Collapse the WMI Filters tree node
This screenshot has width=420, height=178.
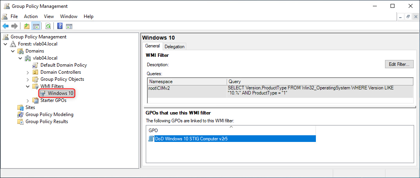(x=28, y=86)
